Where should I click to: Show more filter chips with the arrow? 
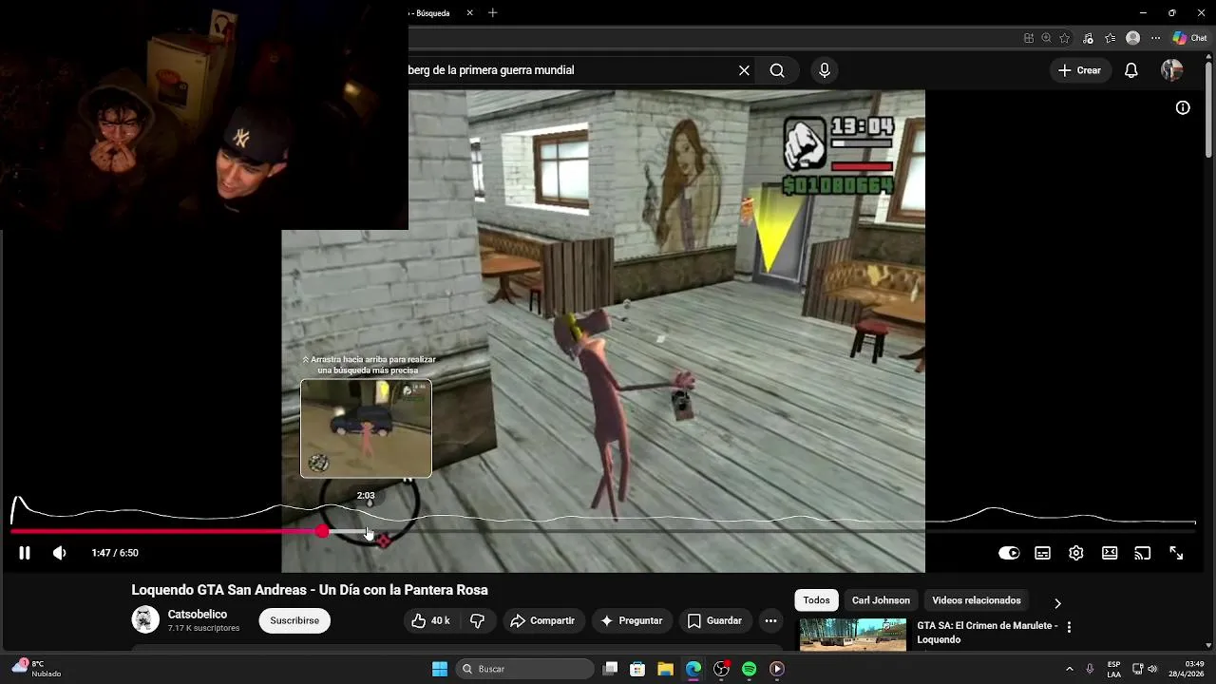pyautogui.click(x=1057, y=603)
